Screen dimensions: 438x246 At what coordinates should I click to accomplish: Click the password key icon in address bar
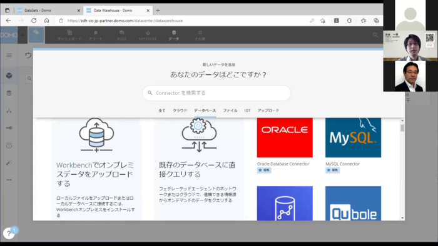[312, 21]
